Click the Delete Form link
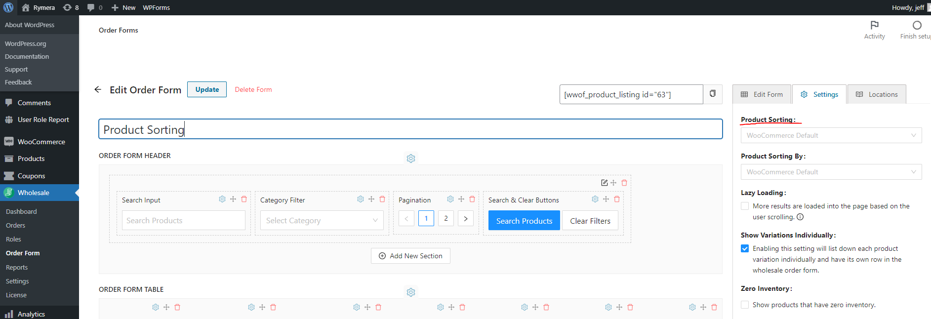 tap(253, 89)
